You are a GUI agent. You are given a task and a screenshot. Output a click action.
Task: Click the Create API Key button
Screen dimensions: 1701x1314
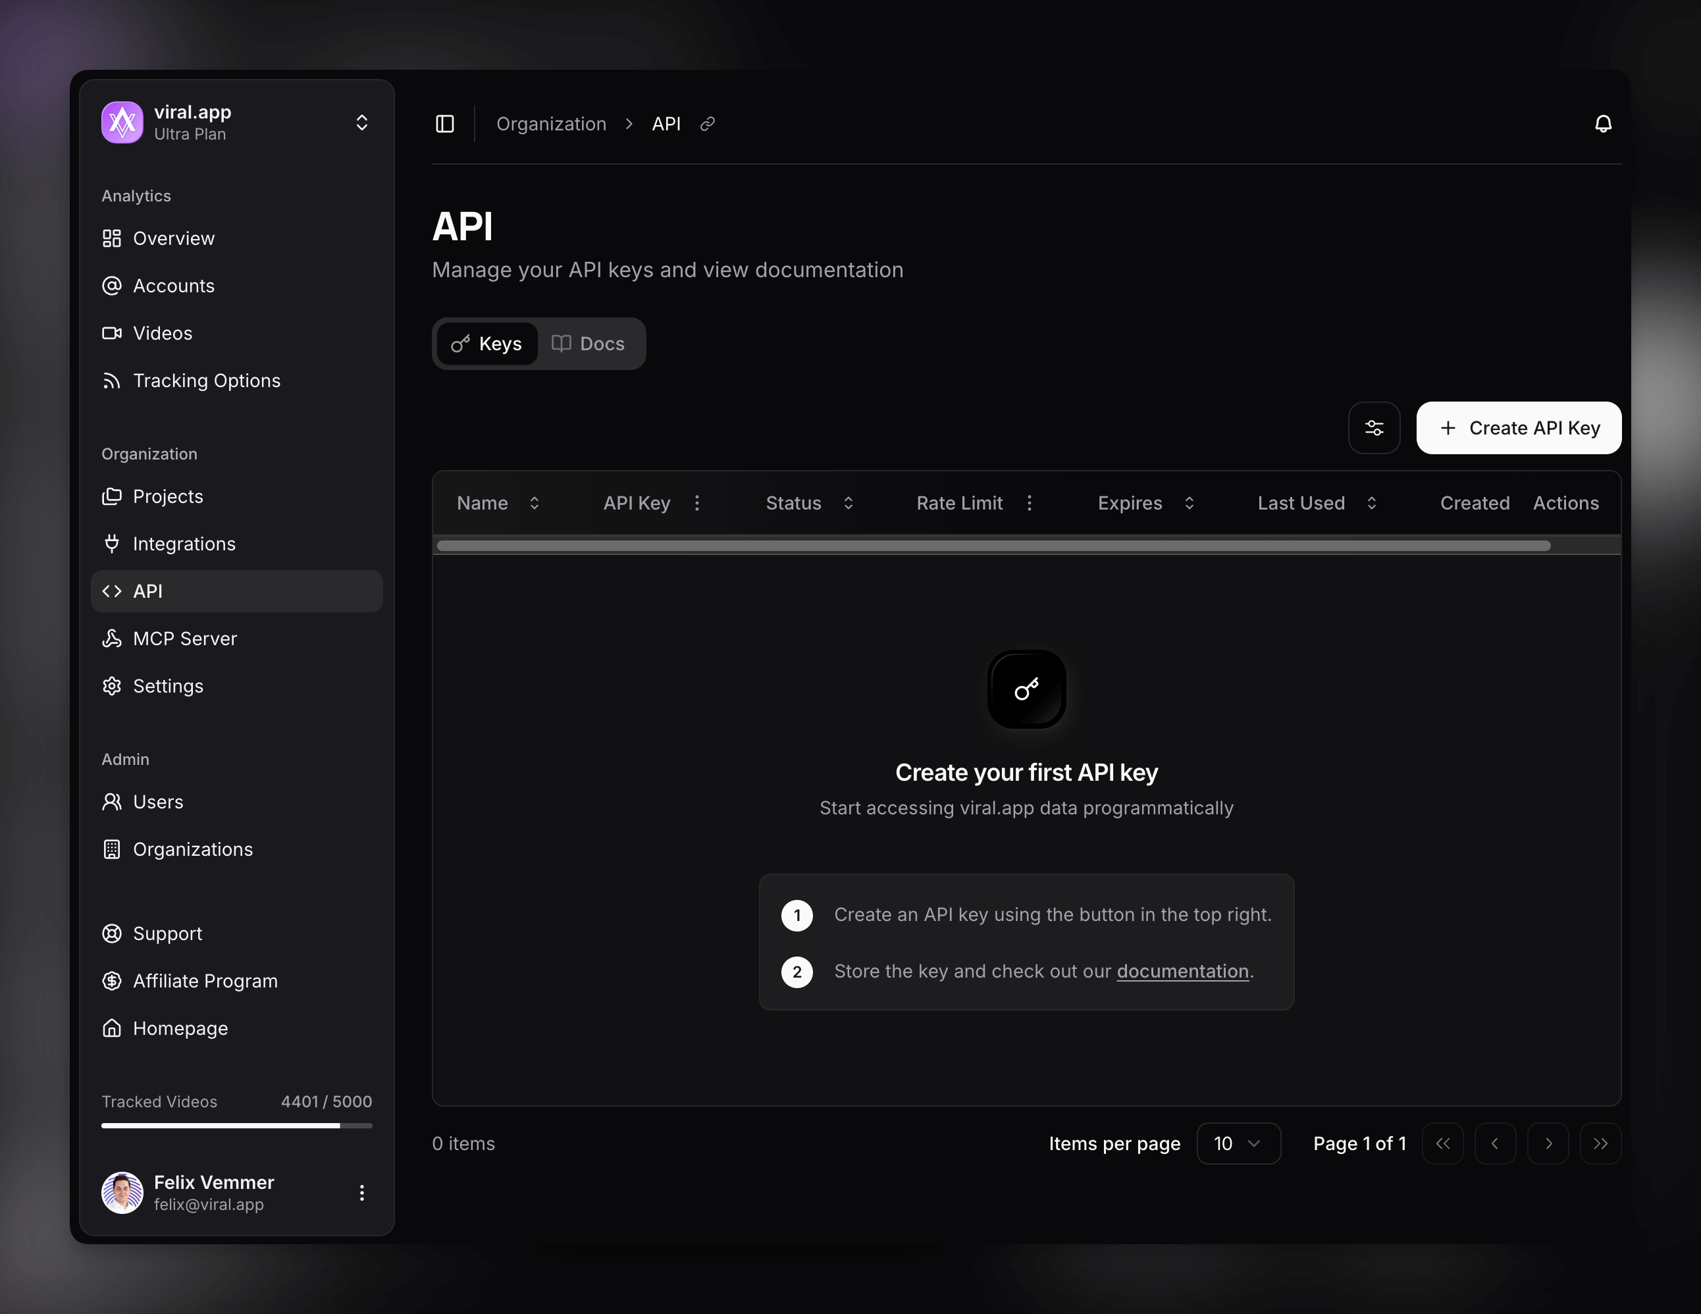click(1518, 428)
